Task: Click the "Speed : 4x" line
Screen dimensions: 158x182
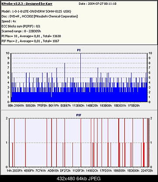Action: click(x=9, y=21)
